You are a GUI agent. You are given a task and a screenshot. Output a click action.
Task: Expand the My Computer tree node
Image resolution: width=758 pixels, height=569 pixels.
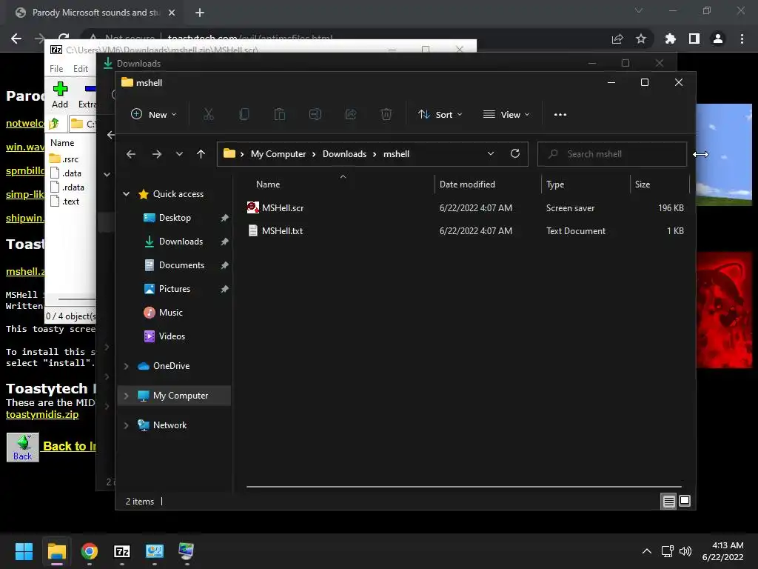click(126, 396)
